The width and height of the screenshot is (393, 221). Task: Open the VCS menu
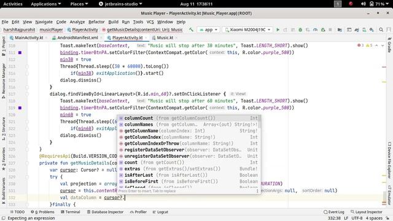pyautogui.click(x=150, y=22)
